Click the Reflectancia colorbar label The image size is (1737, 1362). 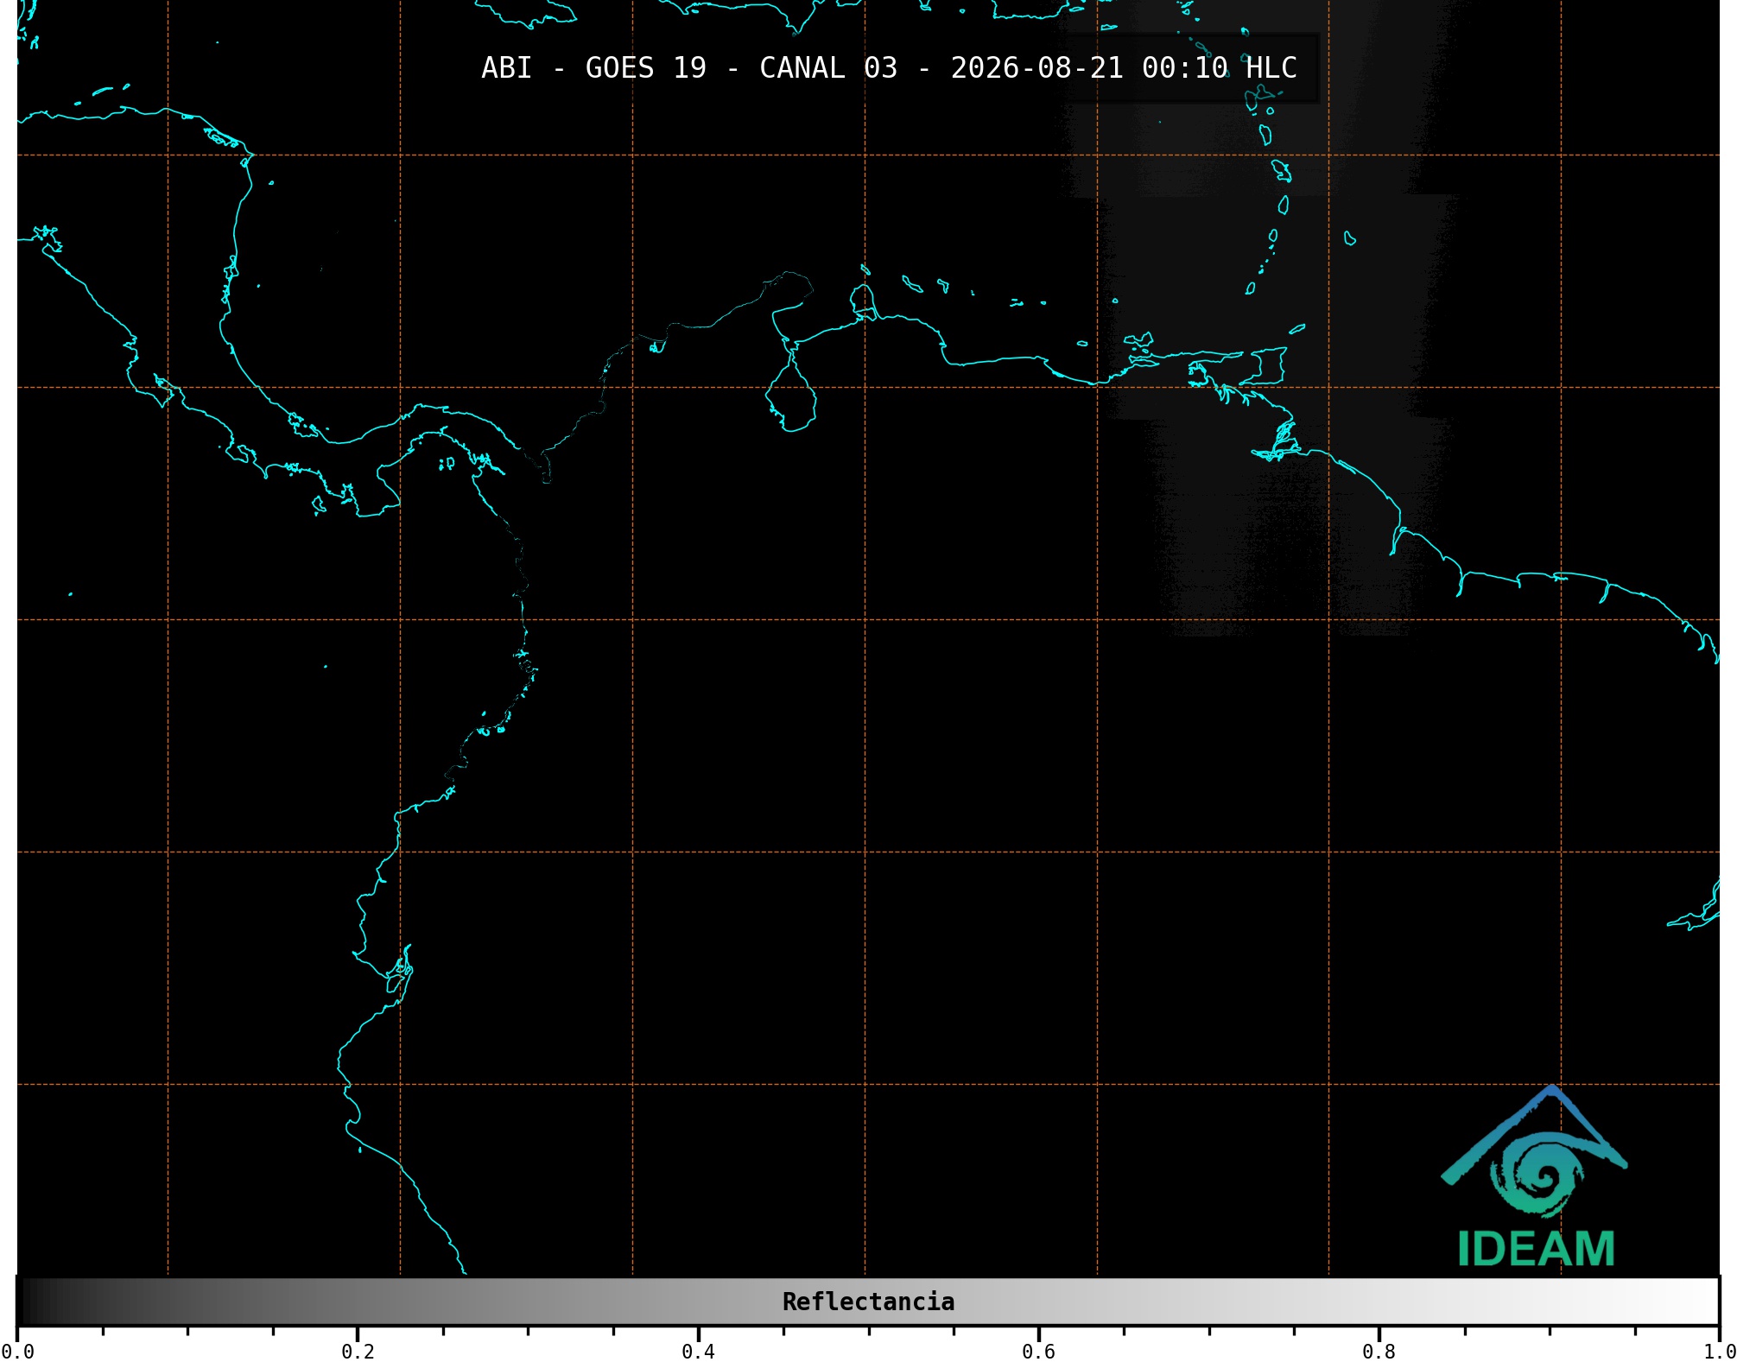point(868,1302)
